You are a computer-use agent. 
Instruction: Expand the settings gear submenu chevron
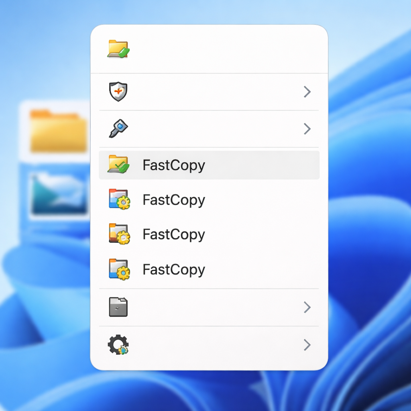coord(307,345)
